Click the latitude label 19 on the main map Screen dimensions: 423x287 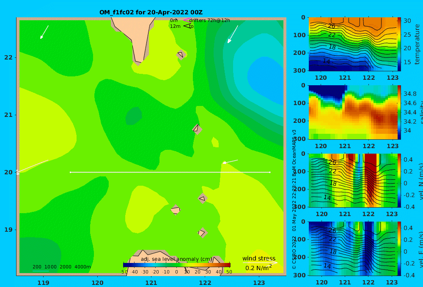pos(8,230)
